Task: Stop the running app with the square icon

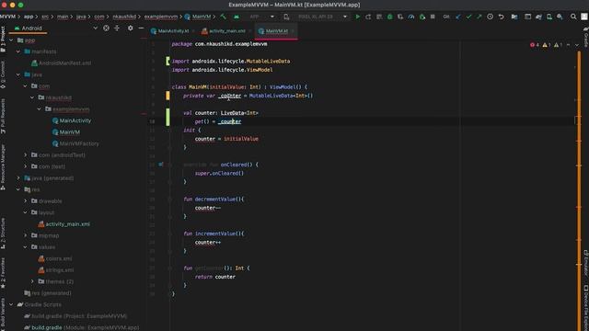Action: (x=433, y=17)
